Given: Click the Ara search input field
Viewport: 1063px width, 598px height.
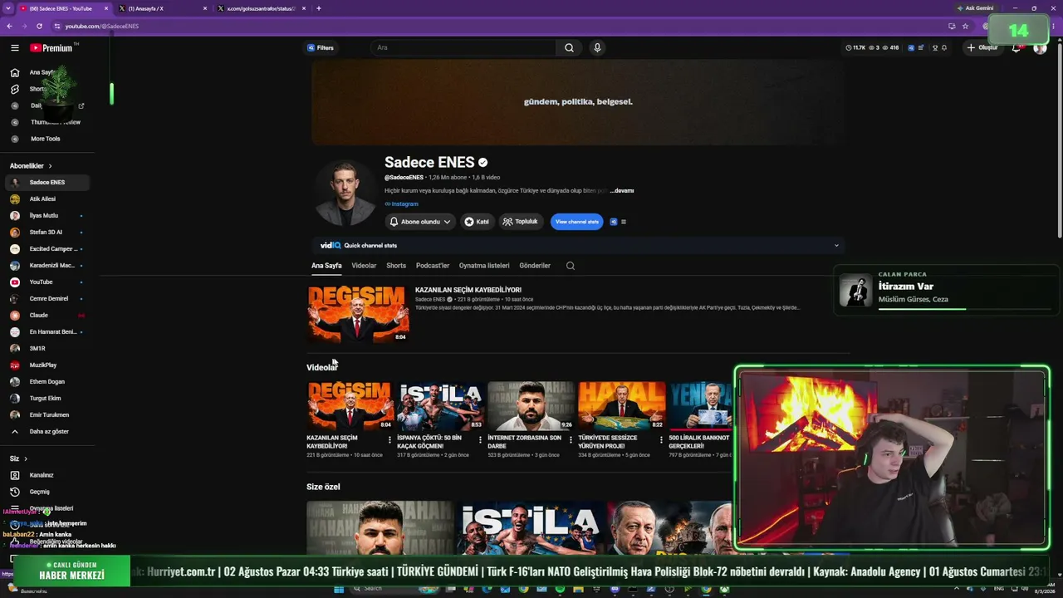Looking at the screenshot, I should tap(462, 47).
